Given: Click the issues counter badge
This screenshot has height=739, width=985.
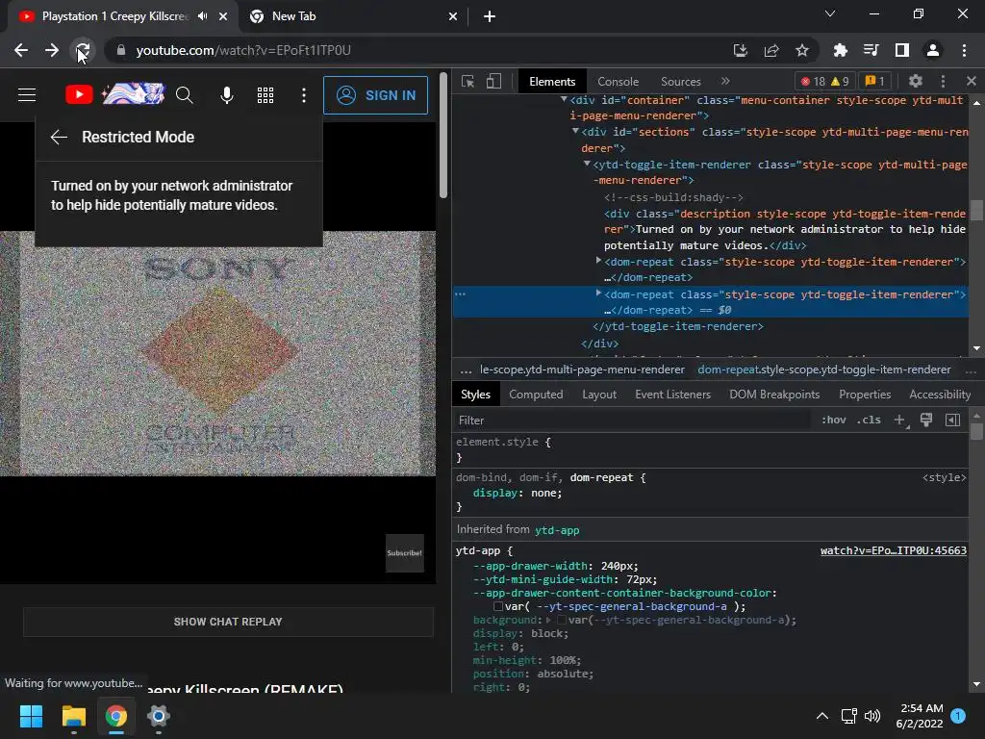Looking at the screenshot, I should (x=875, y=82).
